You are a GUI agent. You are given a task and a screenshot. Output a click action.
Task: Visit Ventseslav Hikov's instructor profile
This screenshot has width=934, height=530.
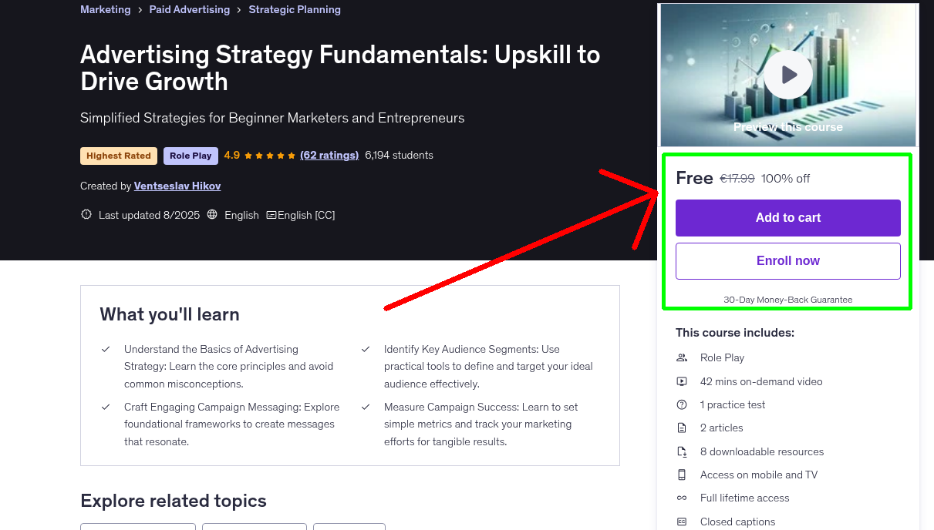pos(177,186)
